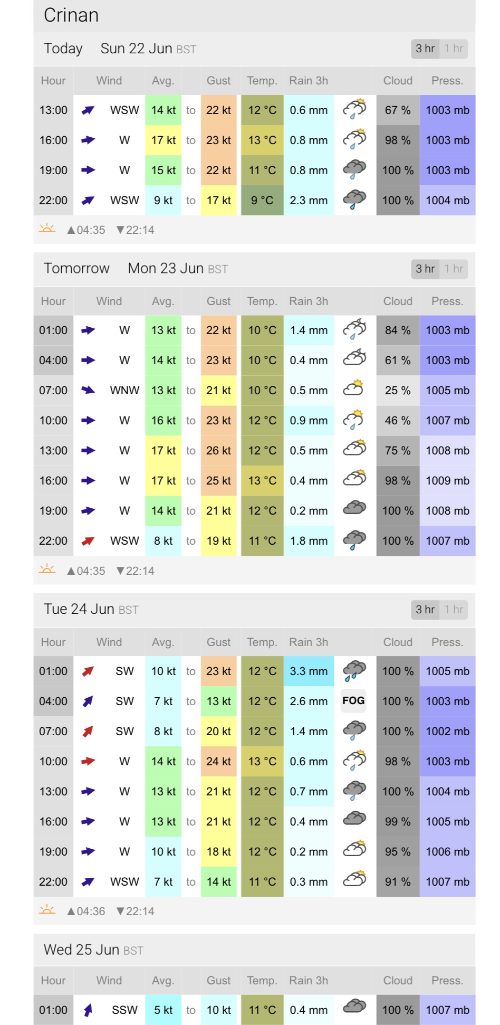
Task: Click the Rain 3h column header for today
Action: click(309, 81)
